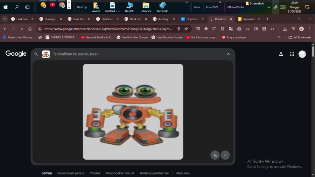
Task: Open a new browser tab
Action: (268, 19)
